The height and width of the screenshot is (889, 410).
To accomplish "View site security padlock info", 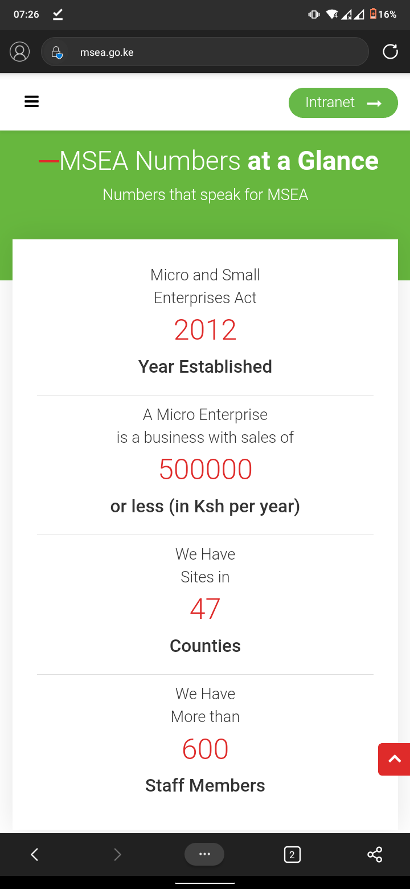I will pyautogui.click(x=57, y=52).
